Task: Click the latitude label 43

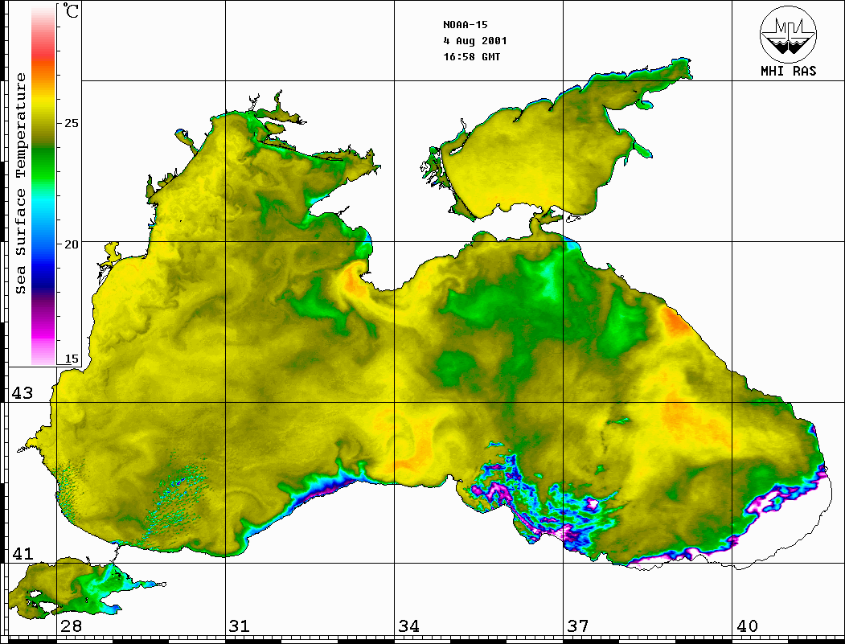Action: coord(23,393)
